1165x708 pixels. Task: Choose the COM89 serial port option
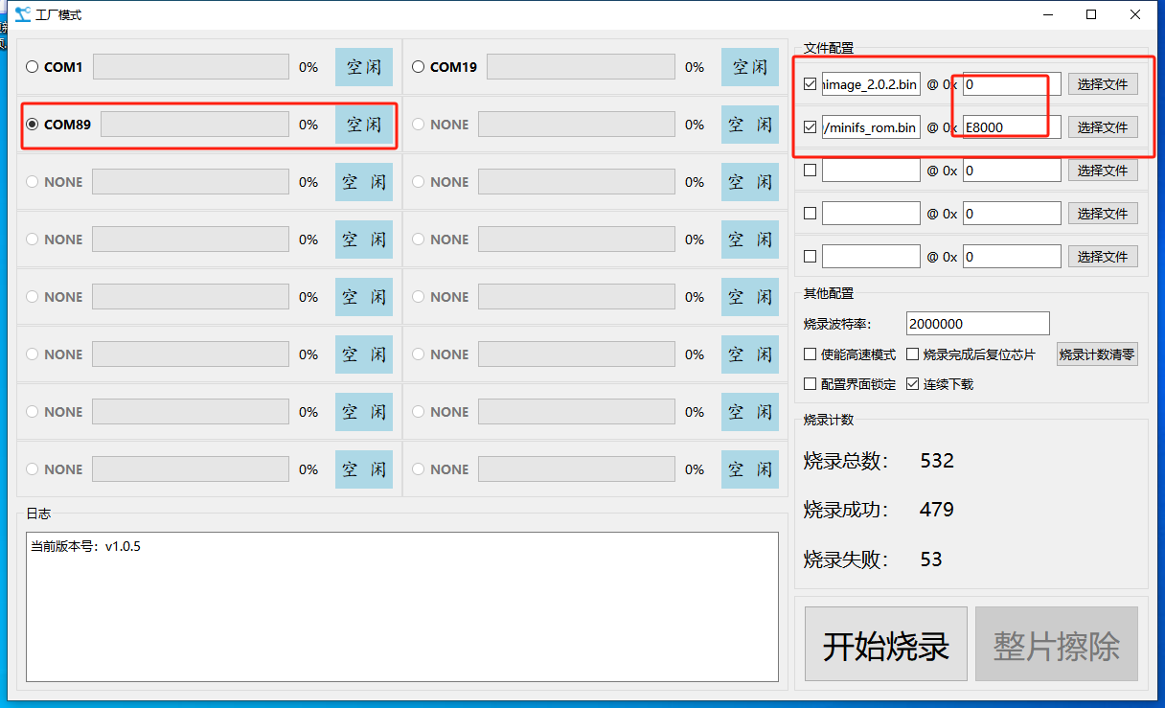point(33,125)
